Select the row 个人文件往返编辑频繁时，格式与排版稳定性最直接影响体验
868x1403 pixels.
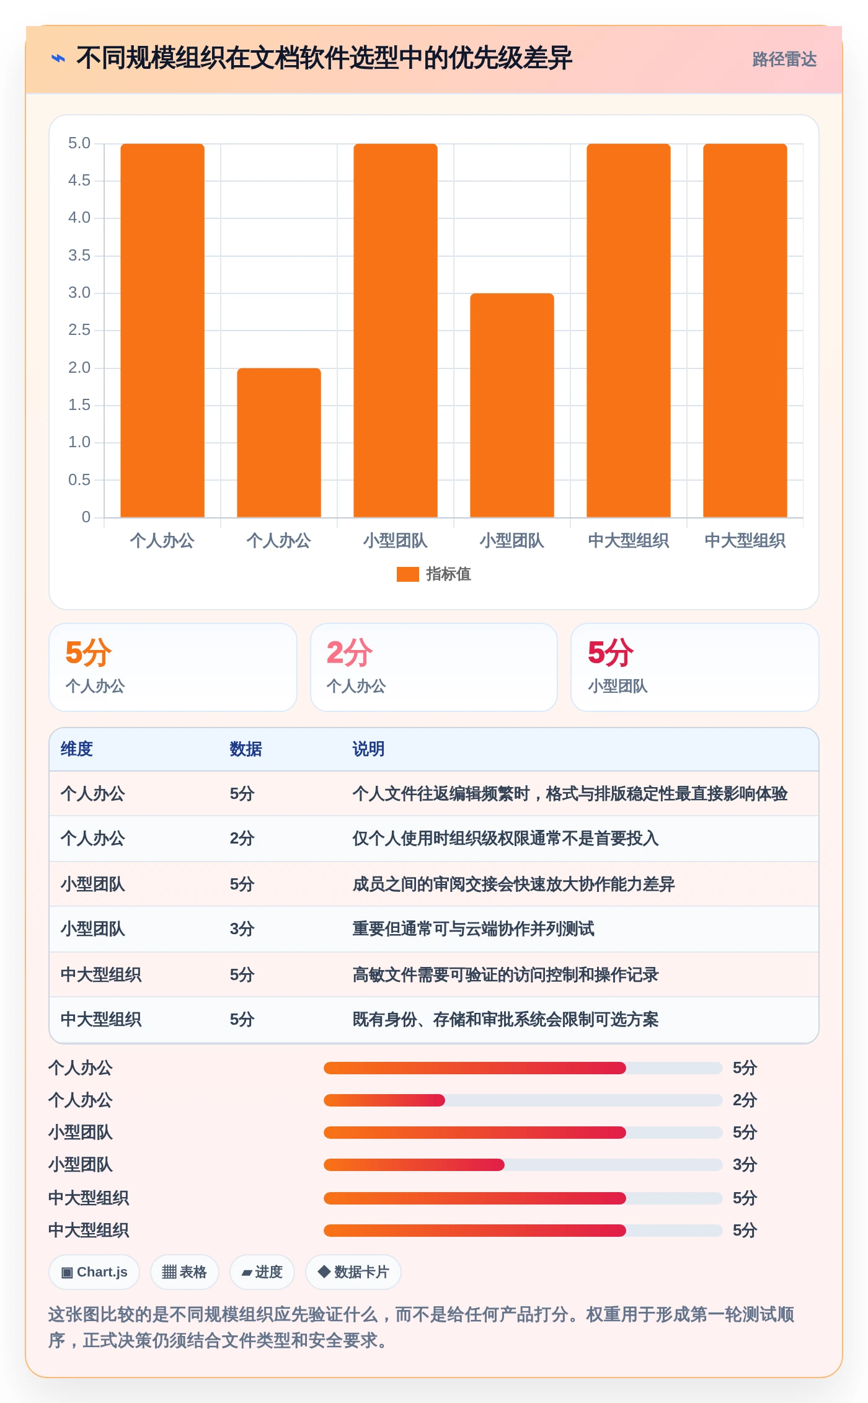pos(434,794)
